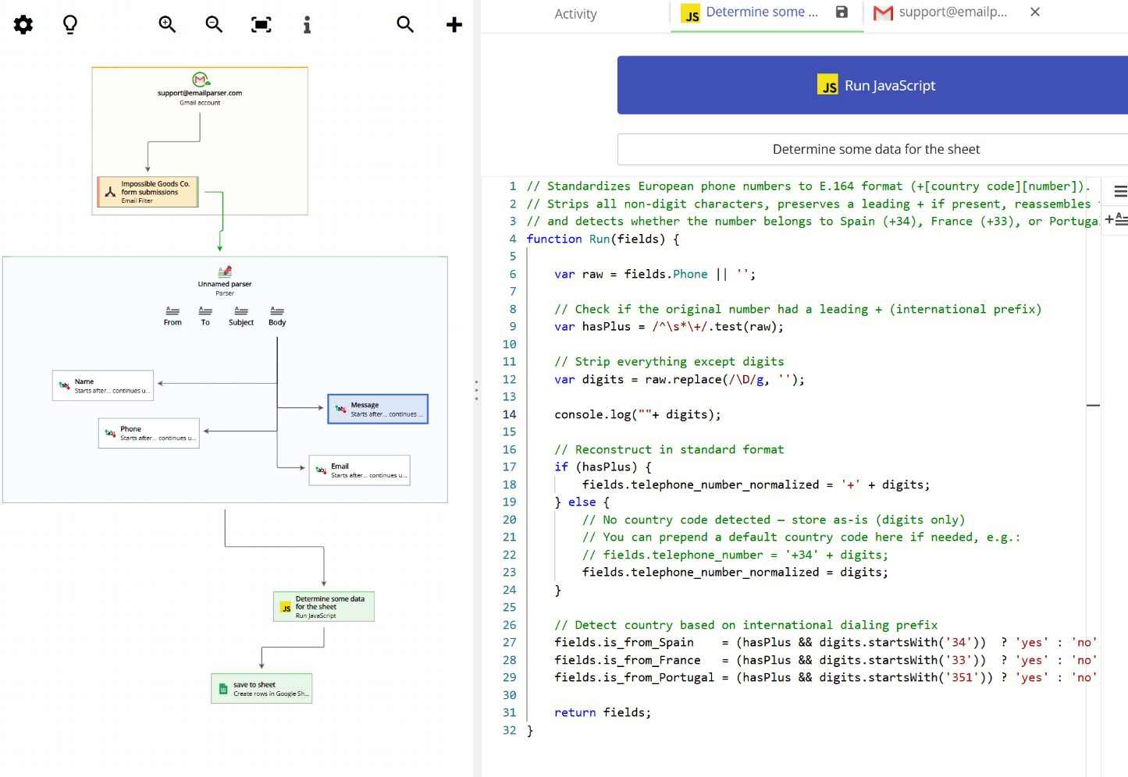Close the support@emailparser.com tab
This screenshot has width=1128, height=777.
(1034, 12)
